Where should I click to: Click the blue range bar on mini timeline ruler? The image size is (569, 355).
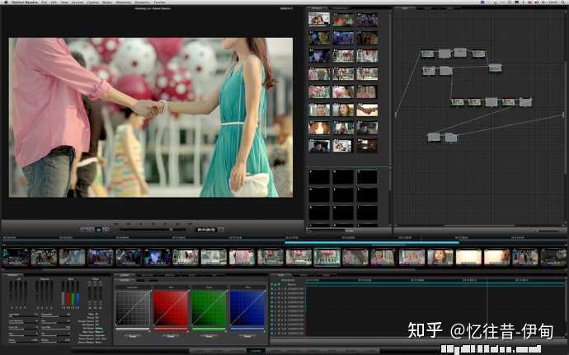coord(372,242)
